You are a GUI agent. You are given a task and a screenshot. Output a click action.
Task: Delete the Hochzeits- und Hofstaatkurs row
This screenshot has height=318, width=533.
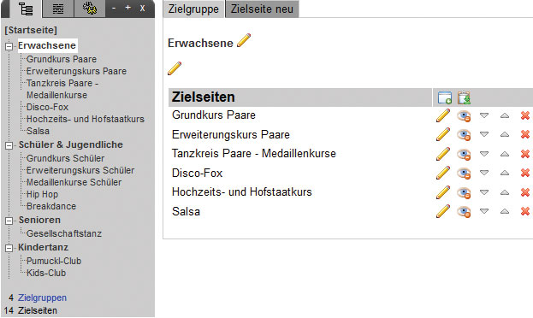tap(525, 192)
